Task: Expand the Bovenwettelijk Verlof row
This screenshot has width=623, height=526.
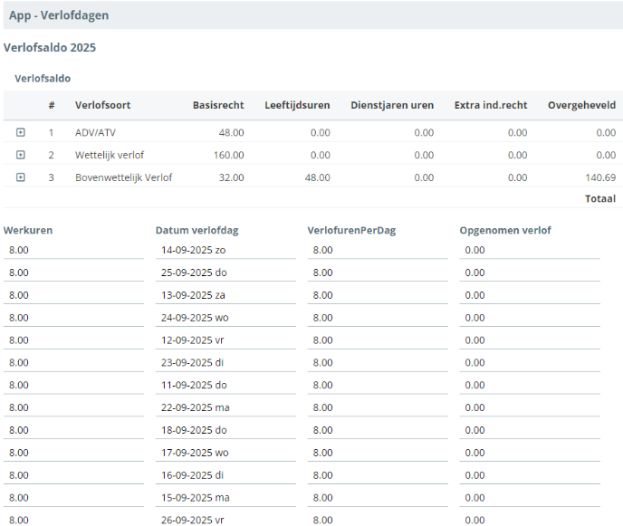Action: [x=21, y=177]
